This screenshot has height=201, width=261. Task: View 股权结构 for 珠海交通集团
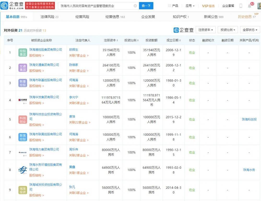(37, 71)
